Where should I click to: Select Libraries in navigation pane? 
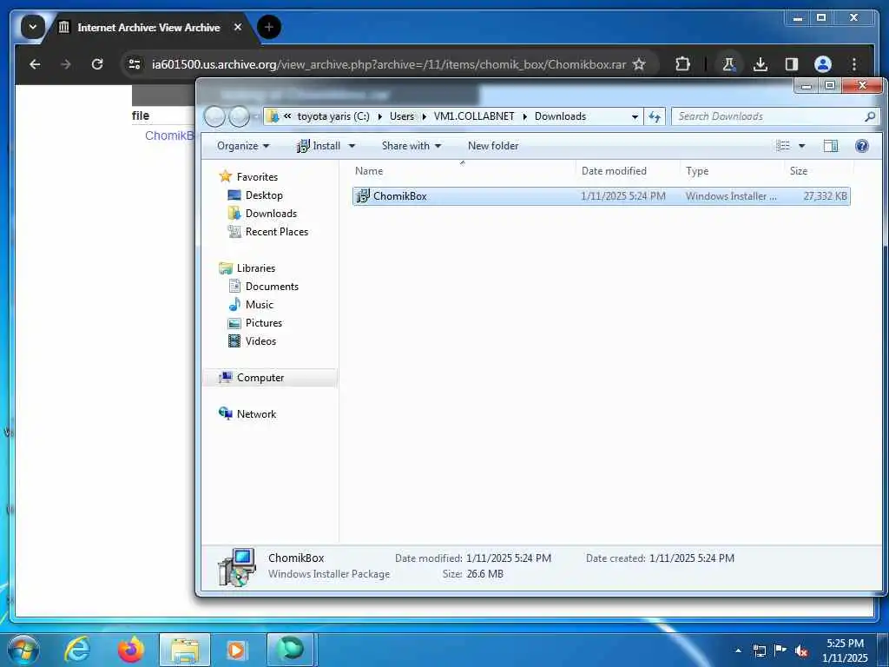[256, 268]
